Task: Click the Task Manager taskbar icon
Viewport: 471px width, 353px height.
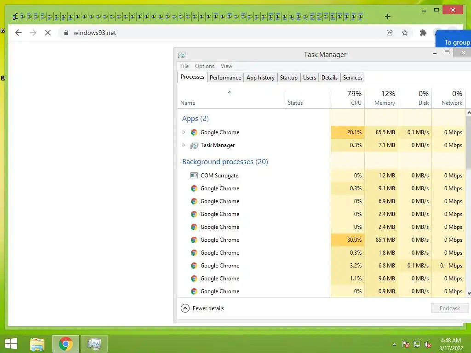Action: (x=94, y=344)
